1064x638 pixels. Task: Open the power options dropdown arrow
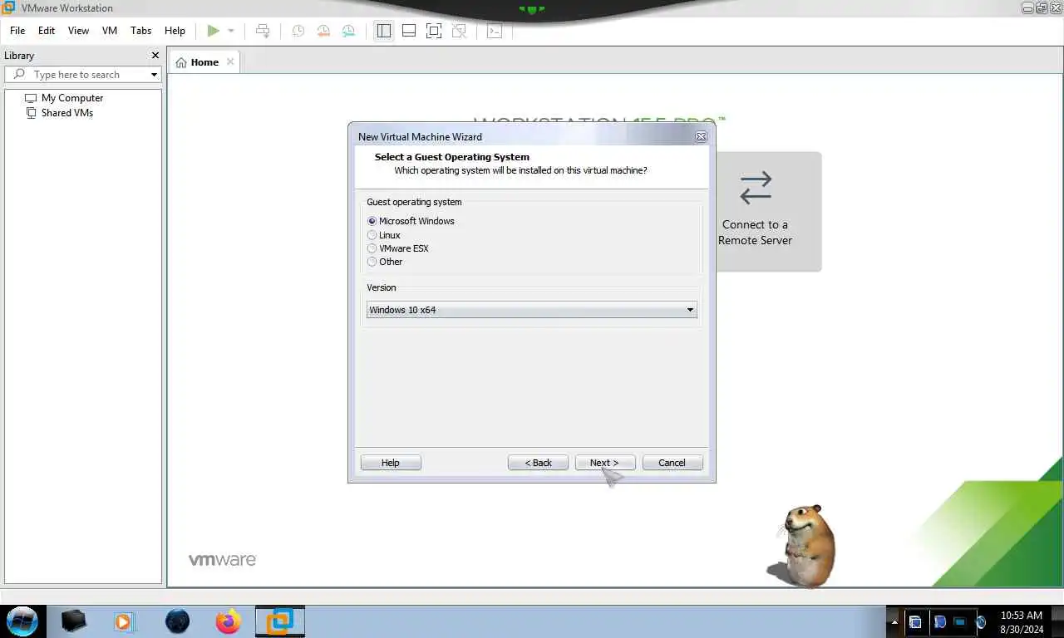pos(231,31)
